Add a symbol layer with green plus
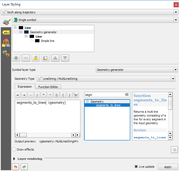This screenshot has width=179, height=171. pos(16,58)
